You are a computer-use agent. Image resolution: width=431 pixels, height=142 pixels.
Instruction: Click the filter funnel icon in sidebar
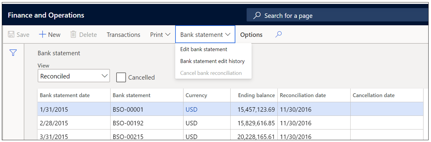(x=13, y=53)
